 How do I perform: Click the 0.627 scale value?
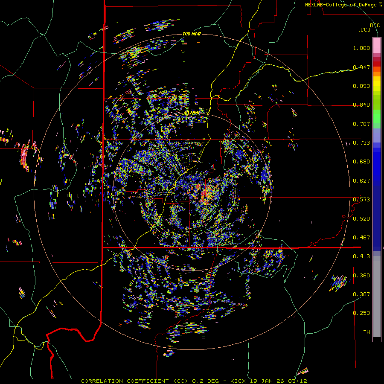pos(361,181)
